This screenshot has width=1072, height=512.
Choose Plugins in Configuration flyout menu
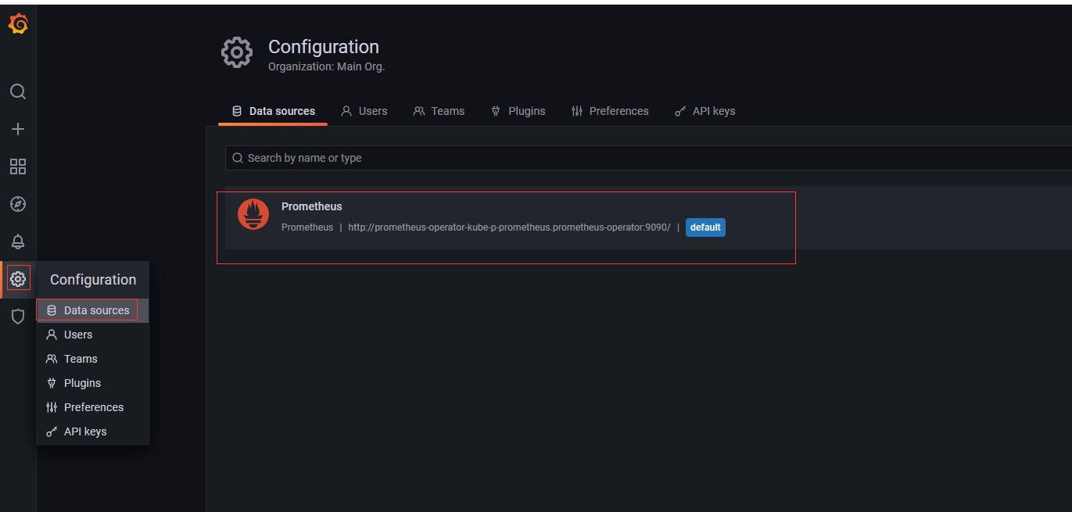pos(92,383)
